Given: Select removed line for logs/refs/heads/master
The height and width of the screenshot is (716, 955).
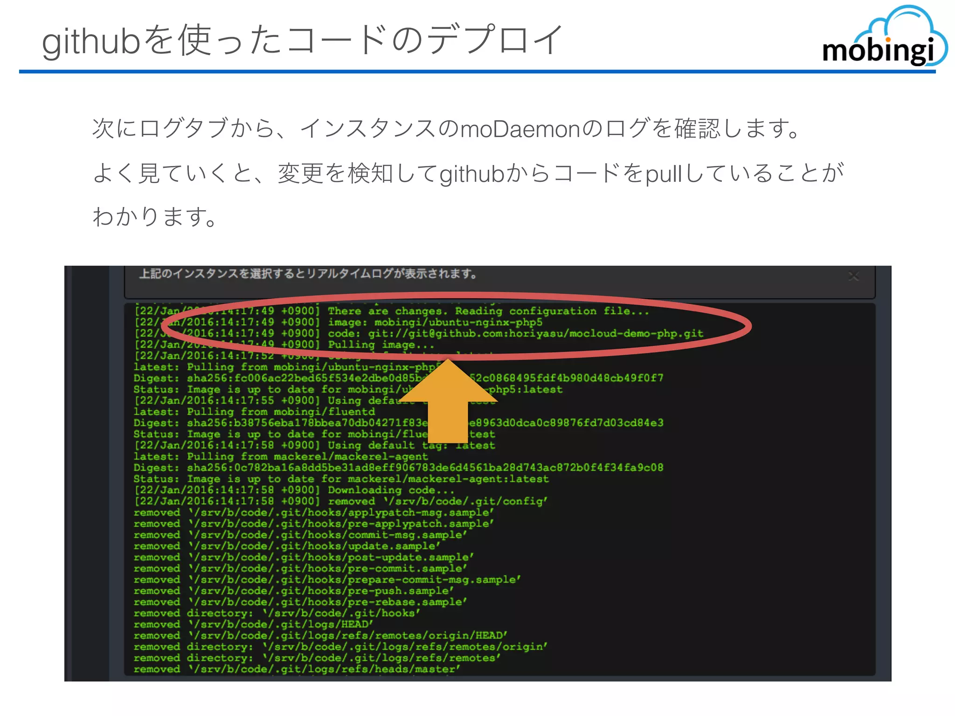Looking at the screenshot, I should pos(297,669).
